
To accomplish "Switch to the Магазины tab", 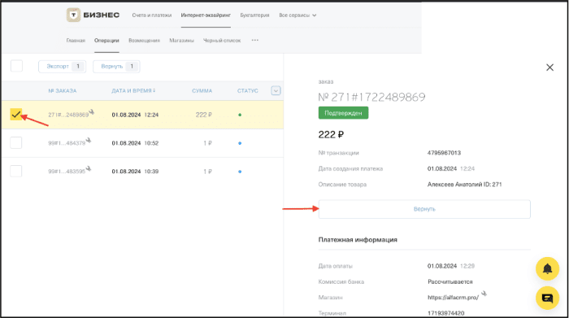I will coord(181,41).
